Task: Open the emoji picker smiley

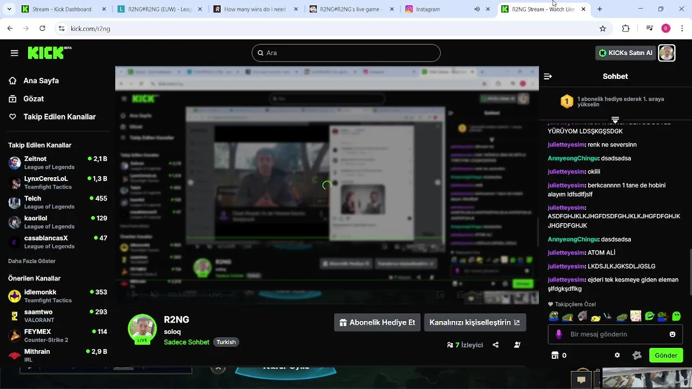Action: [x=673, y=334]
